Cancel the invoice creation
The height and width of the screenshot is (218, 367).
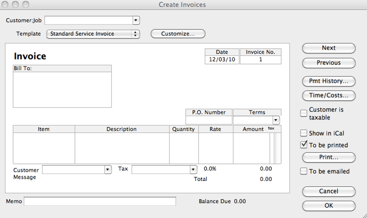tap(329, 191)
